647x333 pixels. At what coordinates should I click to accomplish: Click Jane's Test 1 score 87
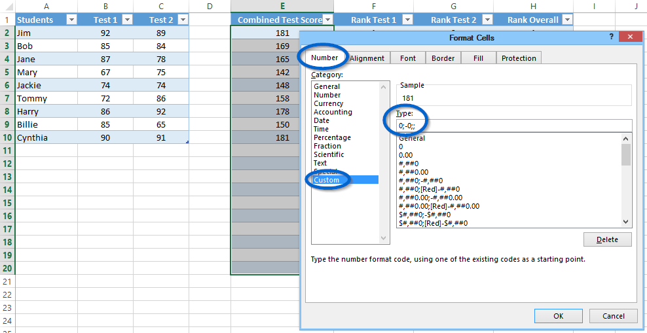(x=105, y=60)
